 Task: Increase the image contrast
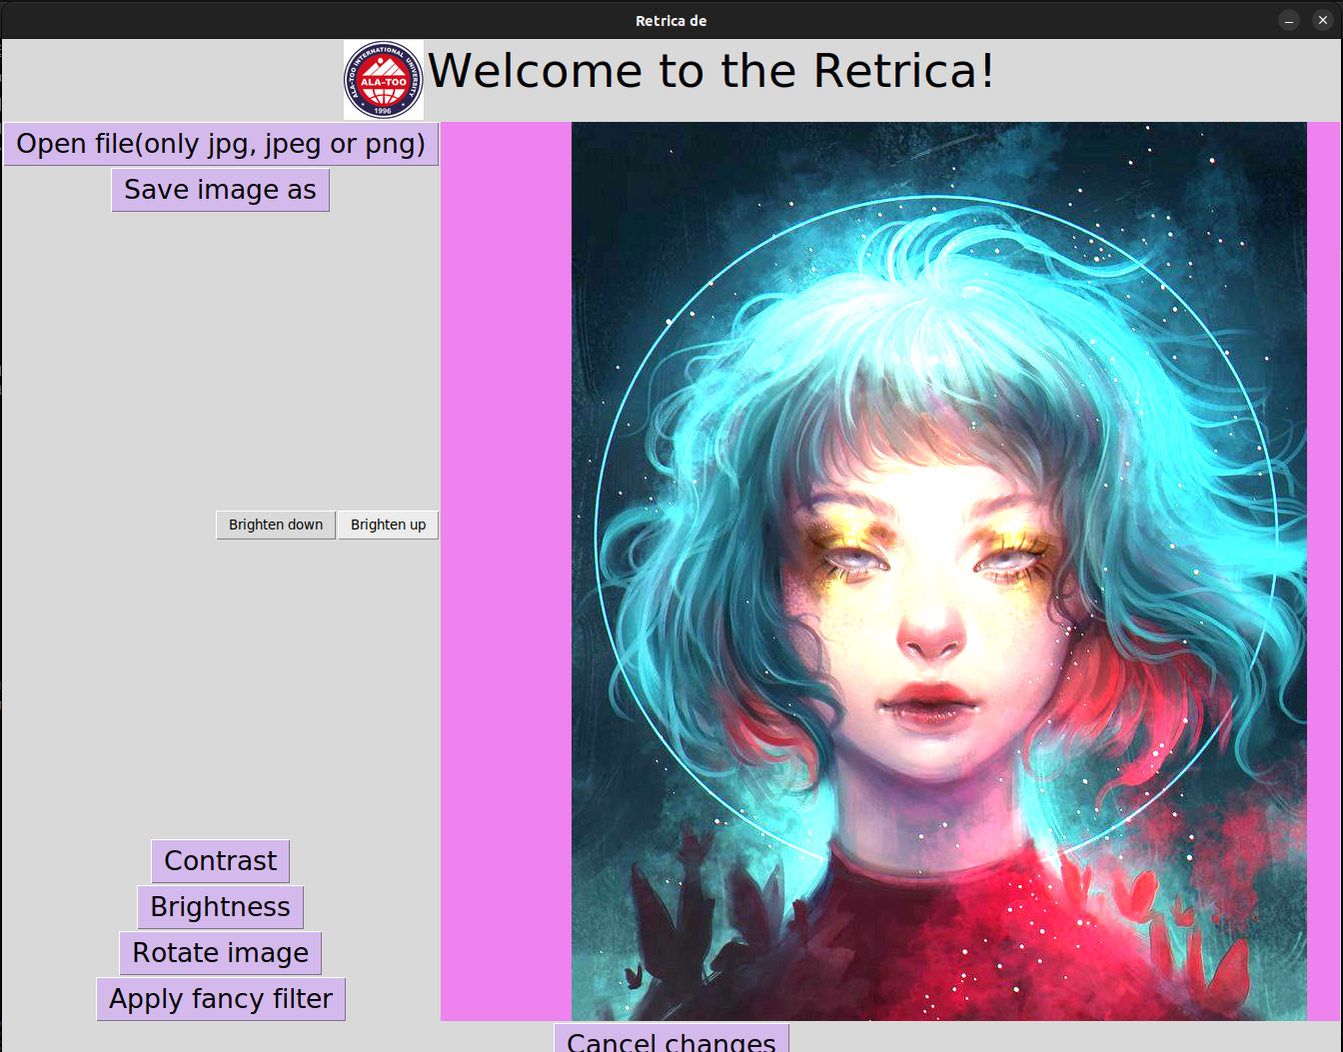pos(220,860)
